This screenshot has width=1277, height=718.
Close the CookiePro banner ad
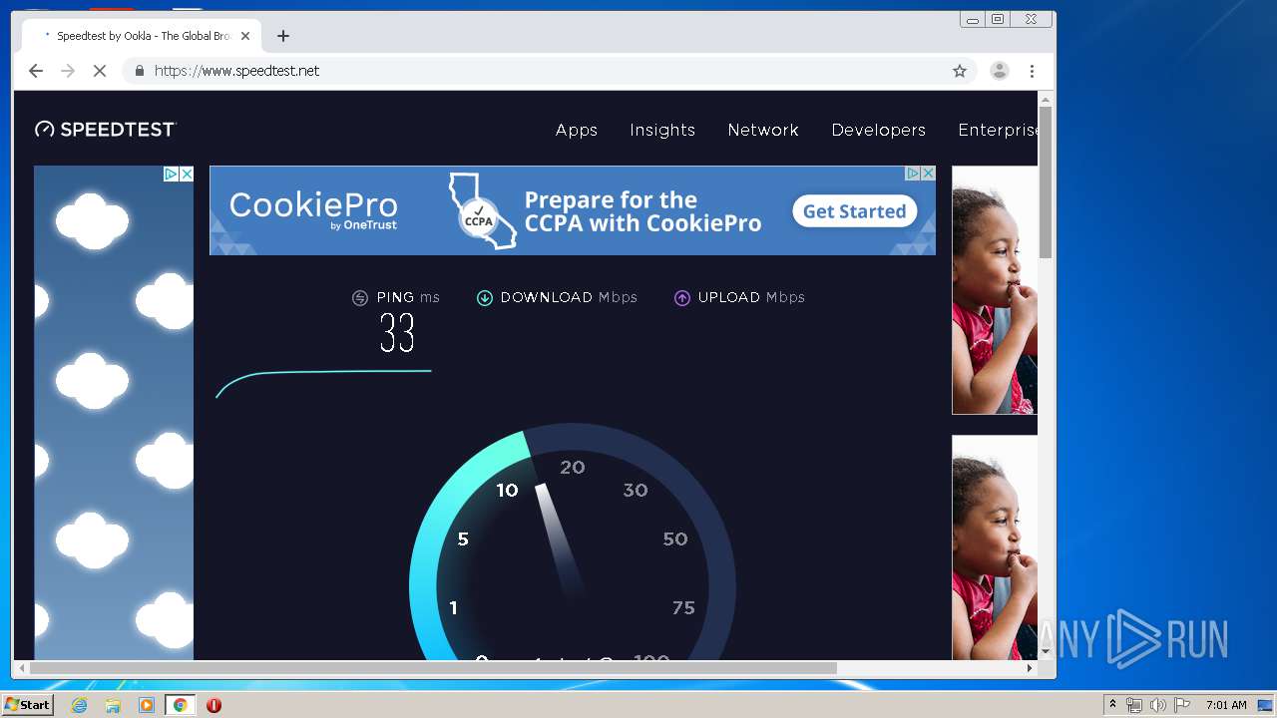(x=928, y=173)
